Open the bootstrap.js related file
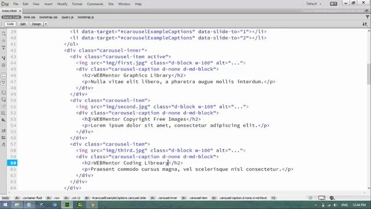The height and width of the screenshot is (209, 371). click(x=86, y=17)
